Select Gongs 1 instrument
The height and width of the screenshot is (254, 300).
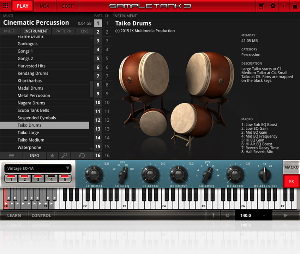click(44, 51)
